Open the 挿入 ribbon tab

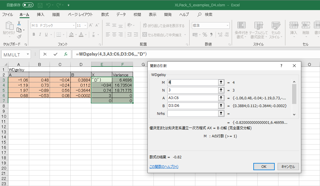(41, 14)
